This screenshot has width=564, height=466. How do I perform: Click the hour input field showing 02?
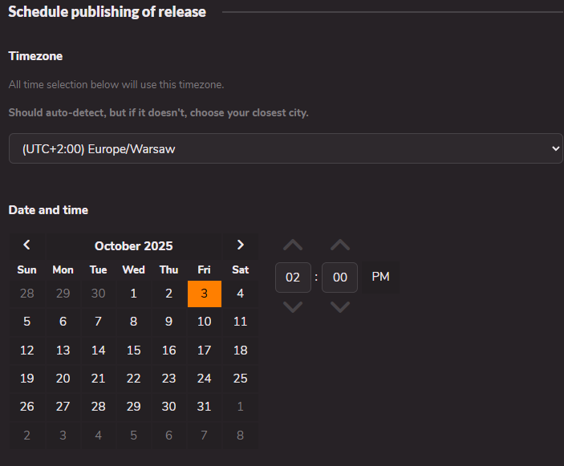(293, 278)
